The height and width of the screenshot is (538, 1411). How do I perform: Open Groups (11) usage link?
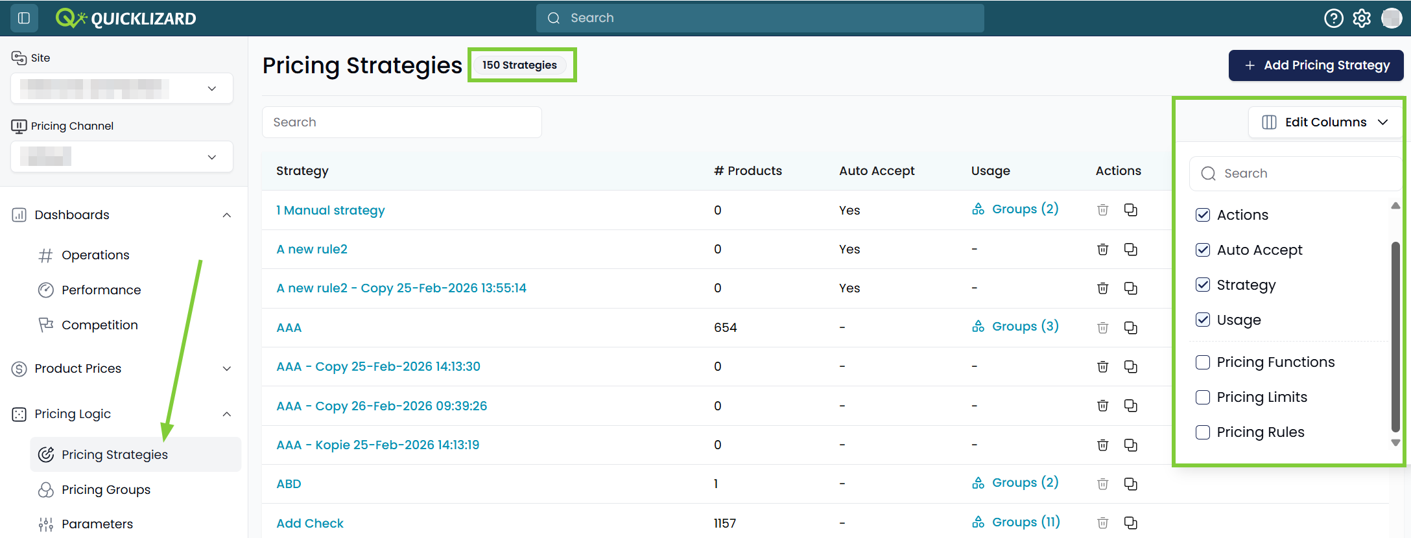1016,522
